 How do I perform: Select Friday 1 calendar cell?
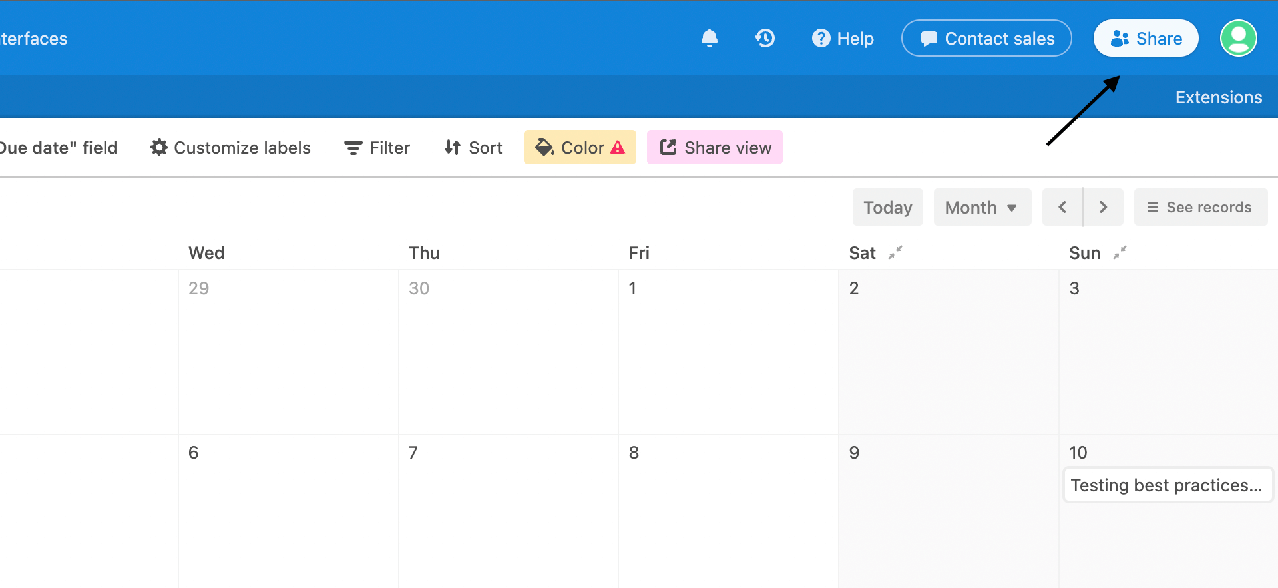[728, 352]
